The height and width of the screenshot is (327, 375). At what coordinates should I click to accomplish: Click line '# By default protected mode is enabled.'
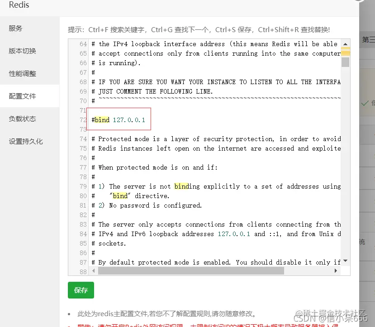(216, 262)
